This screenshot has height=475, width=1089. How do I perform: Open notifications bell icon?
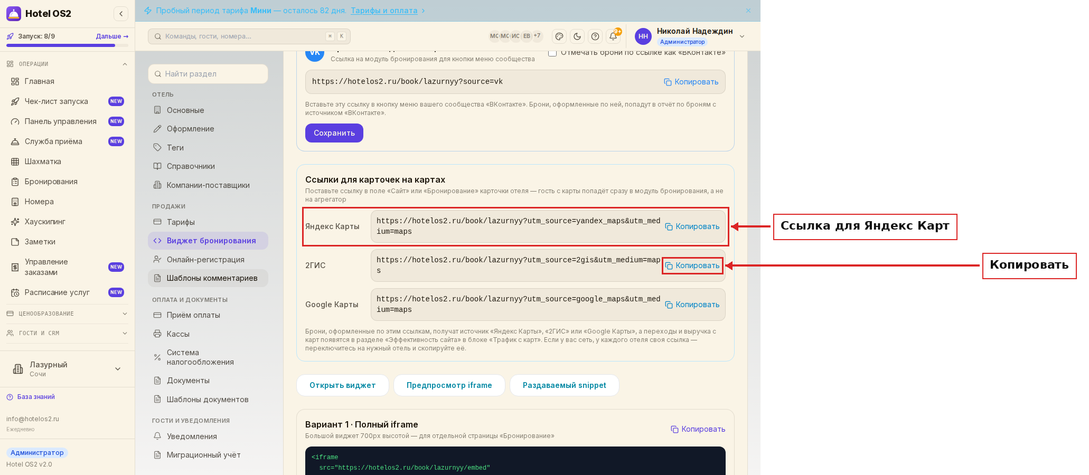[613, 36]
